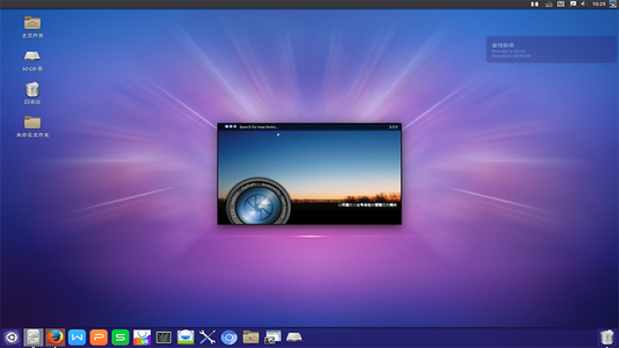Launch the Chromium browser from dock
This screenshot has height=348, width=619.
(x=229, y=337)
